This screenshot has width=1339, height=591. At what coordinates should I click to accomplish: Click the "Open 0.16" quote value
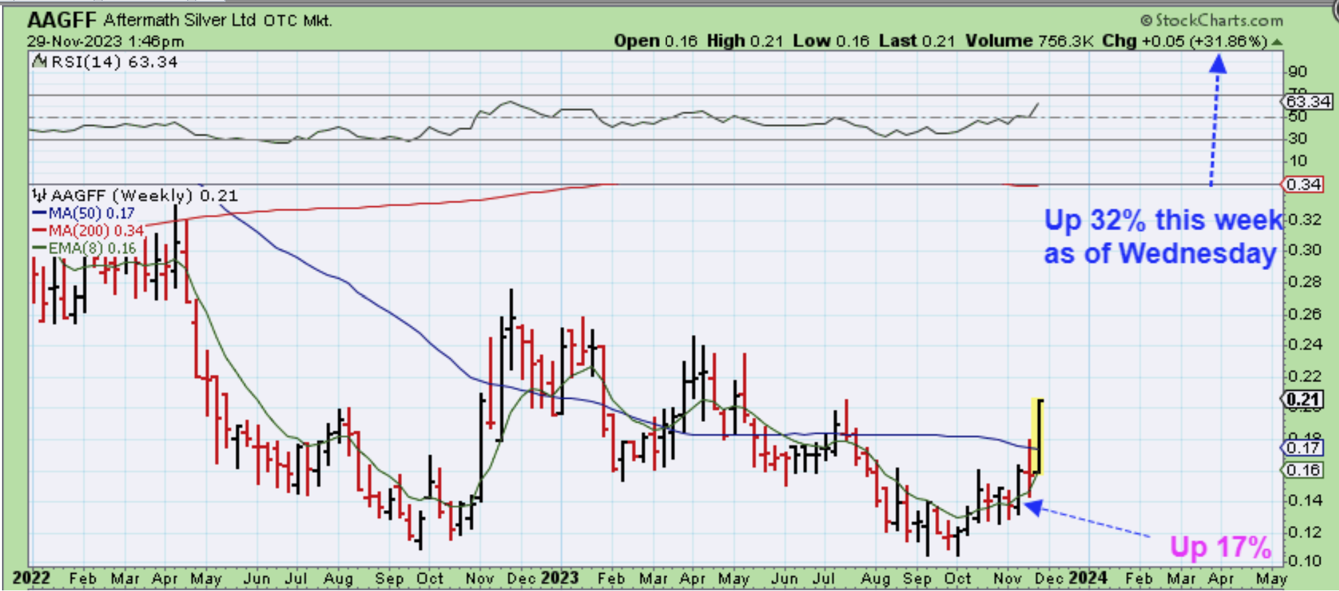(x=655, y=41)
